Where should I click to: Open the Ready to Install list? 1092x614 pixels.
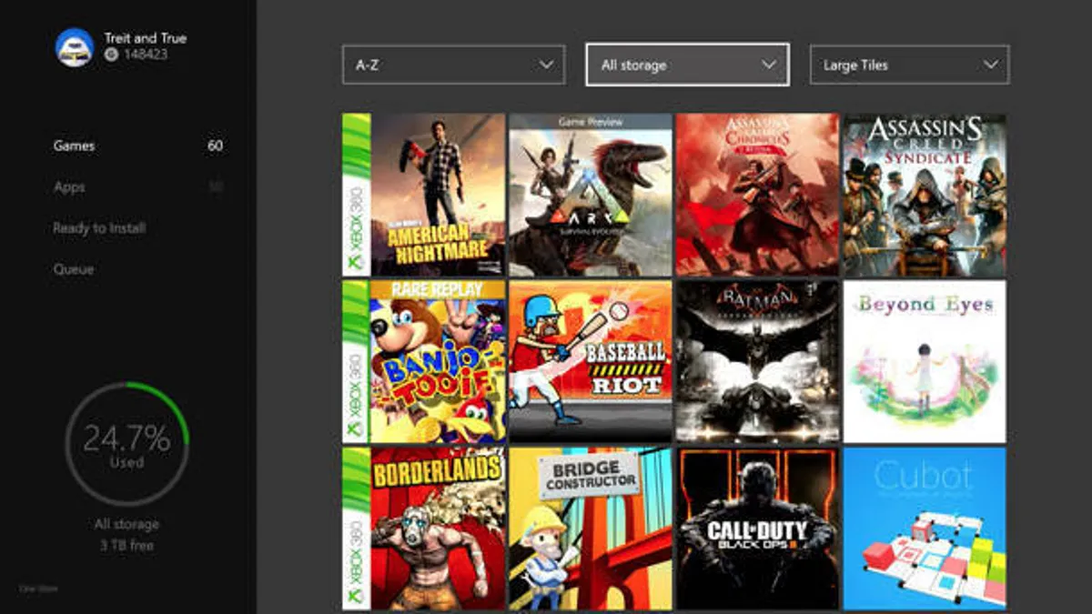pos(97,227)
